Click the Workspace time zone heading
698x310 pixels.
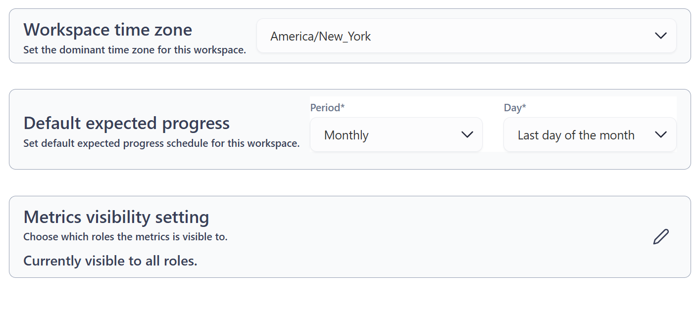[x=108, y=30]
